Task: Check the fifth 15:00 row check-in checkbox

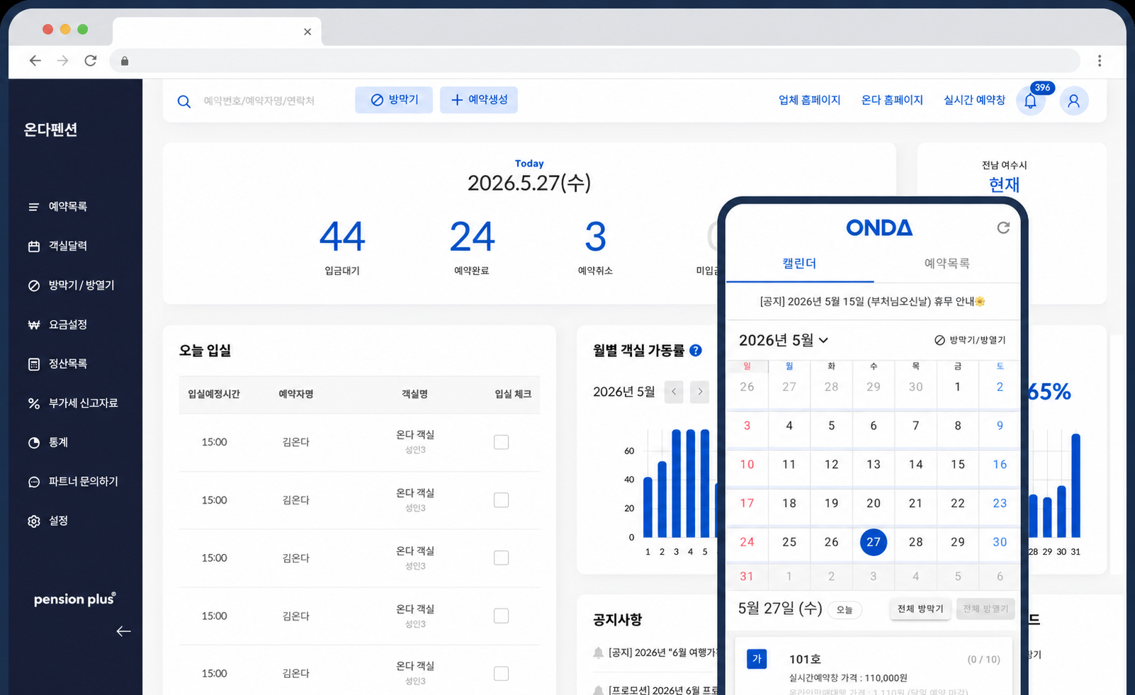Action: point(502,673)
